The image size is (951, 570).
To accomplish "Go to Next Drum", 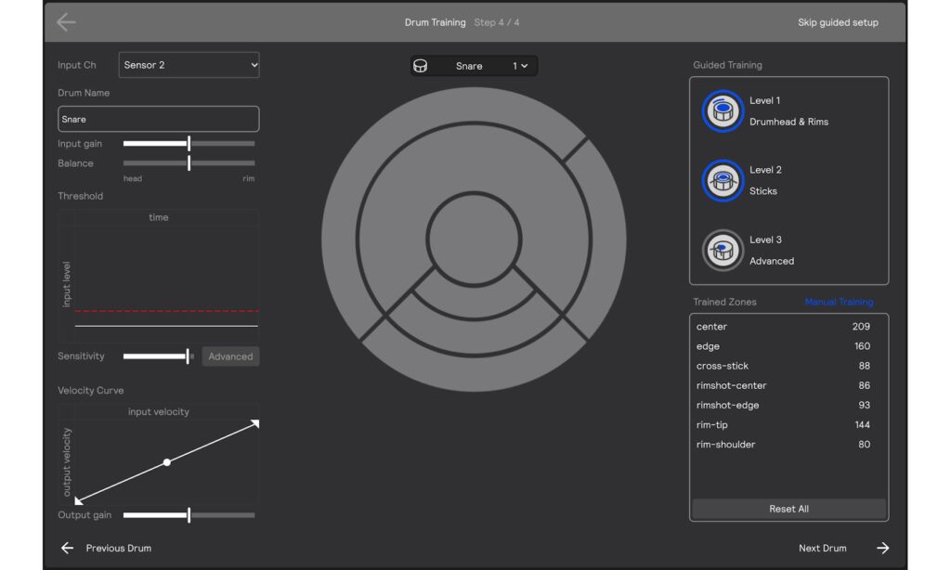I will pyautogui.click(x=823, y=548).
